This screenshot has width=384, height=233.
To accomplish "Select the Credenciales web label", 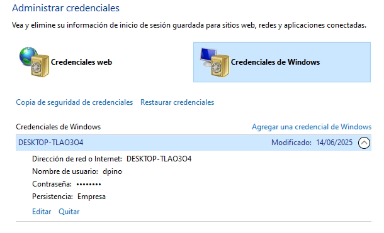I will tap(81, 62).
